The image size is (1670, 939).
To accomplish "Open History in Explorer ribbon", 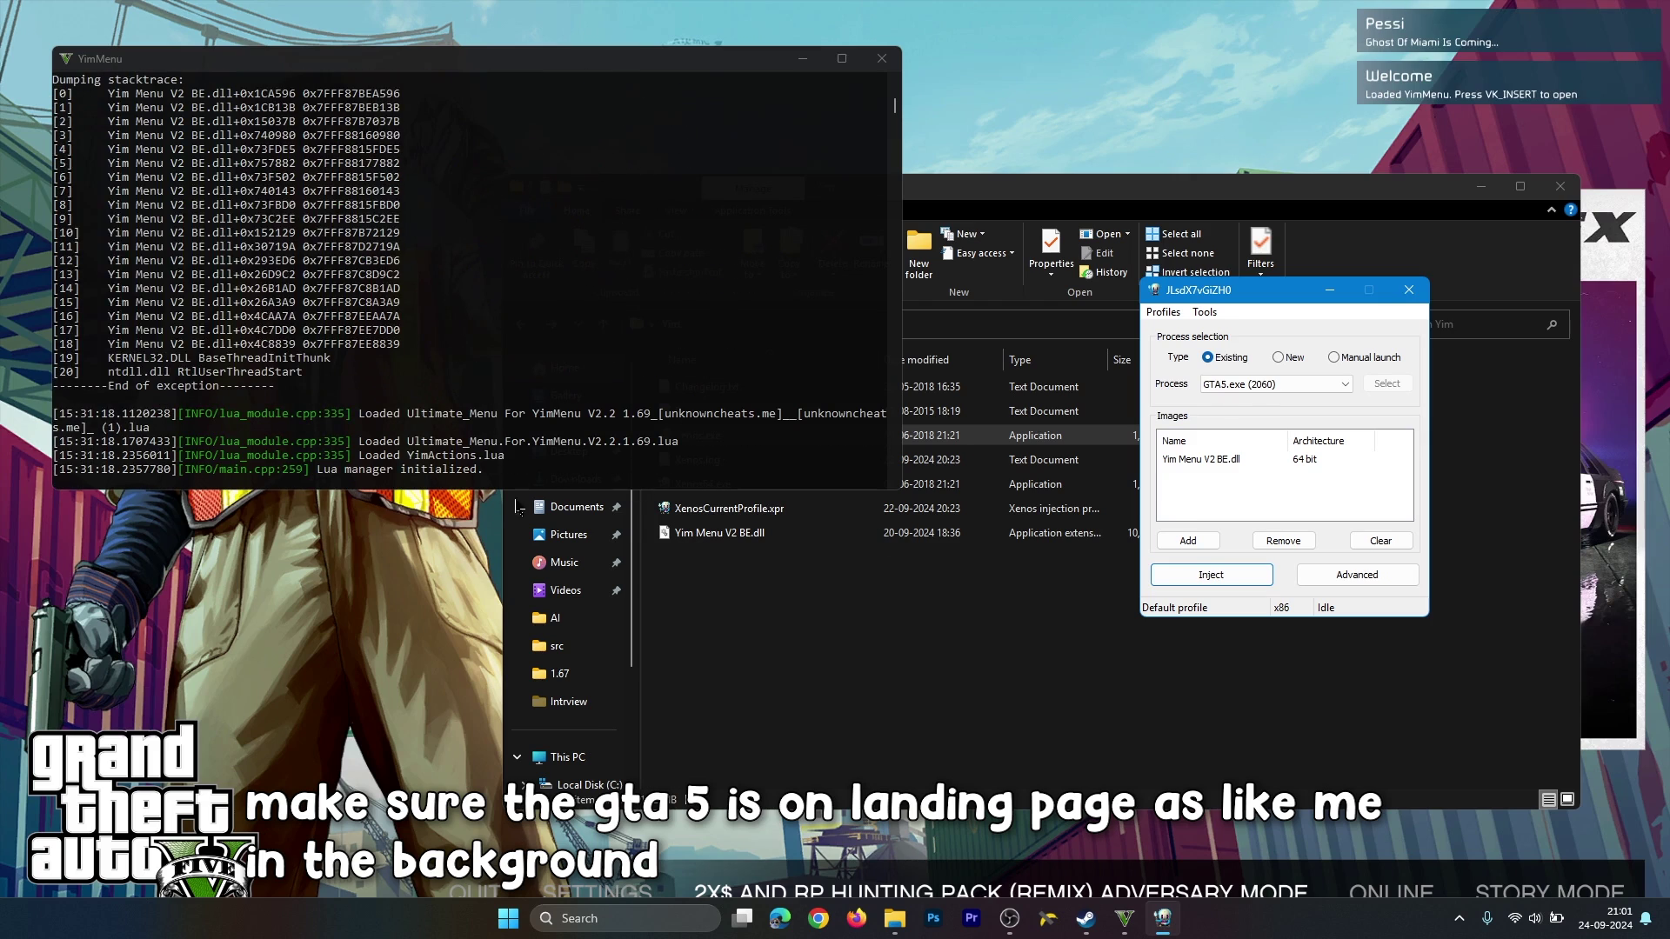I will pyautogui.click(x=1103, y=272).
